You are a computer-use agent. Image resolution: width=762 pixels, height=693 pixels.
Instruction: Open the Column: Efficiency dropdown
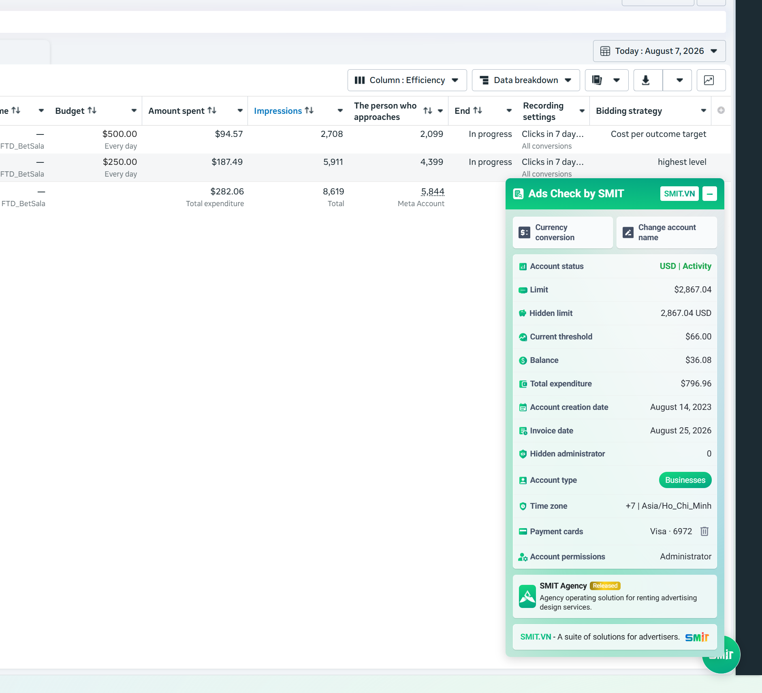coord(407,80)
